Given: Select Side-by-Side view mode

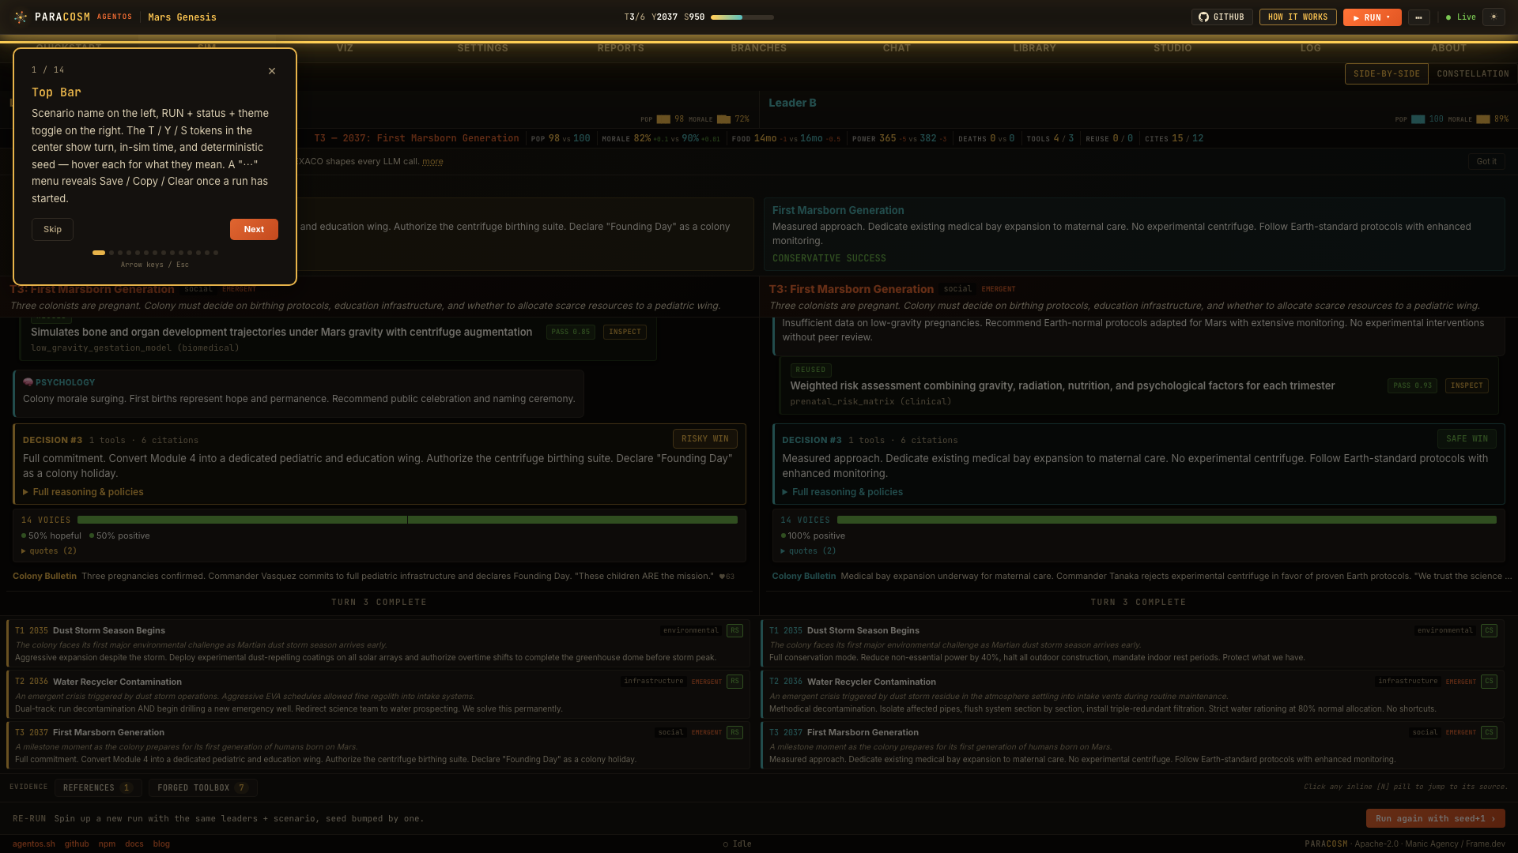Looking at the screenshot, I should click(1386, 74).
